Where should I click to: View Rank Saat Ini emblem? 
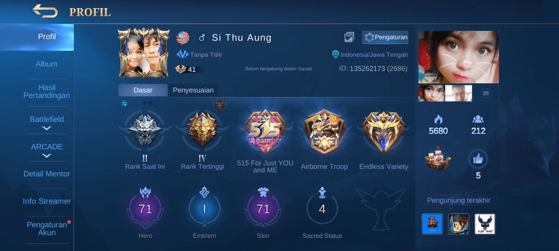click(144, 130)
